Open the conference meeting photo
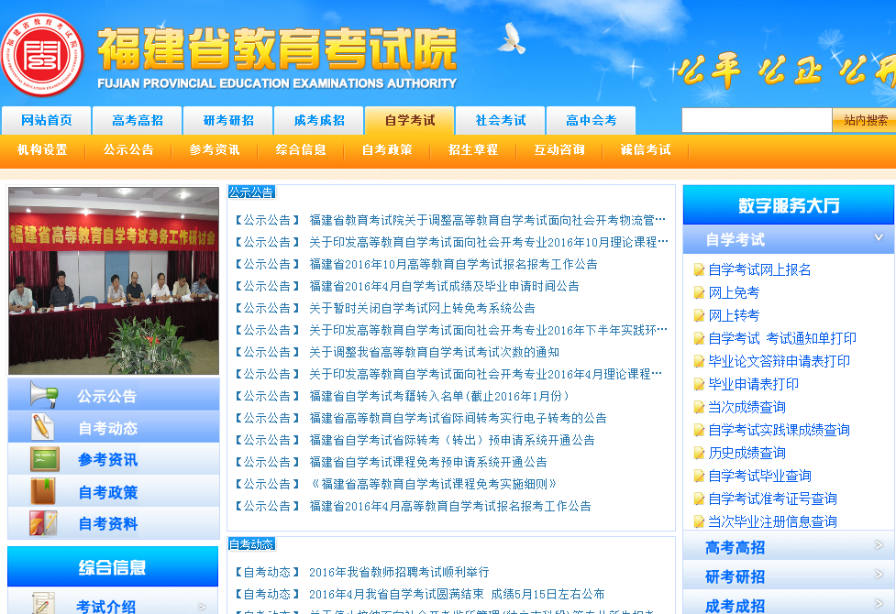896x614 pixels. (114, 280)
